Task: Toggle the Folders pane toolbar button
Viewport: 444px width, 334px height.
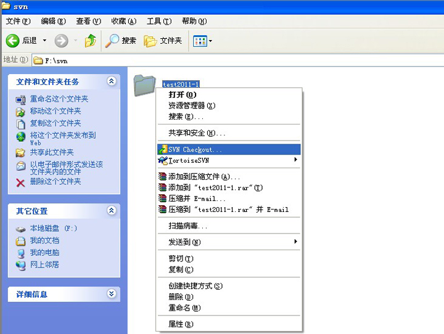Action: 163,41
